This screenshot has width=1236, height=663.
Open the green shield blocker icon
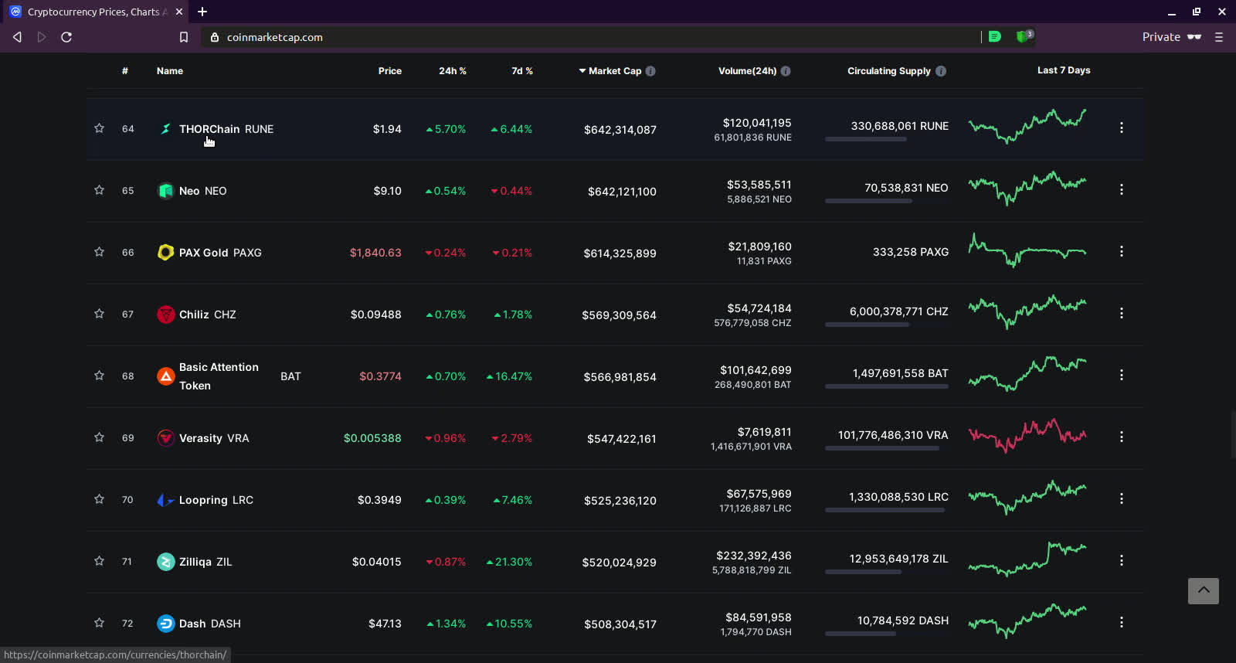click(x=1024, y=36)
